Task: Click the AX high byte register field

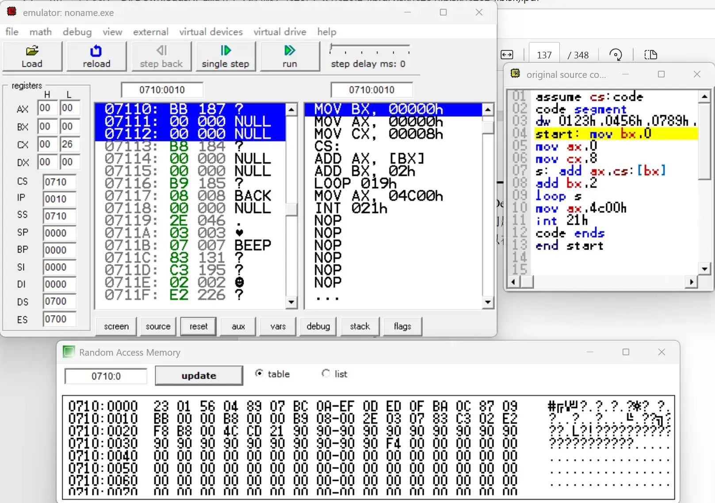Action: click(x=47, y=108)
